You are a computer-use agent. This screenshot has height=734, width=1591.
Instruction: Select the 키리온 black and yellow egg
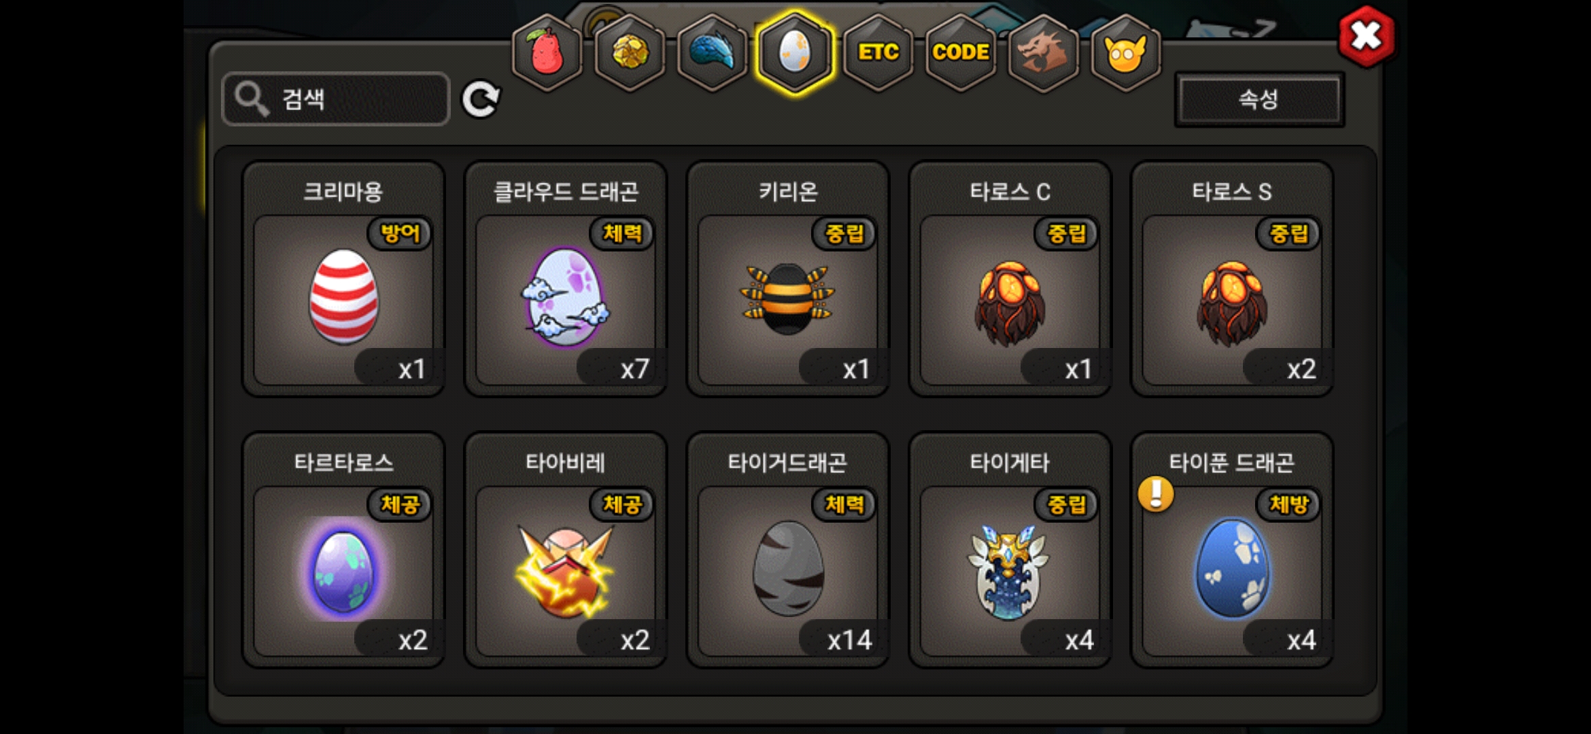click(788, 279)
